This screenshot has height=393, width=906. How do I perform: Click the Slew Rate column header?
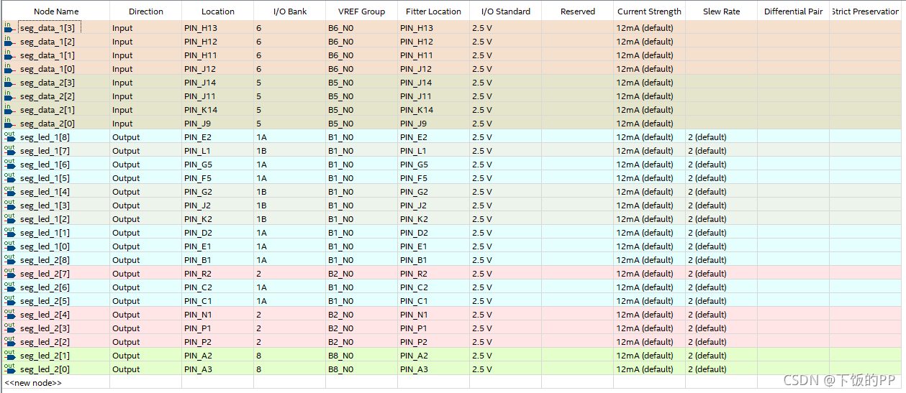click(721, 11)
